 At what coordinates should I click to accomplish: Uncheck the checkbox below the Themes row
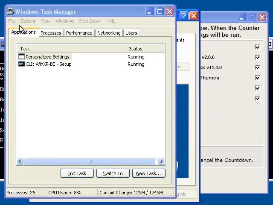click(258, 88)
